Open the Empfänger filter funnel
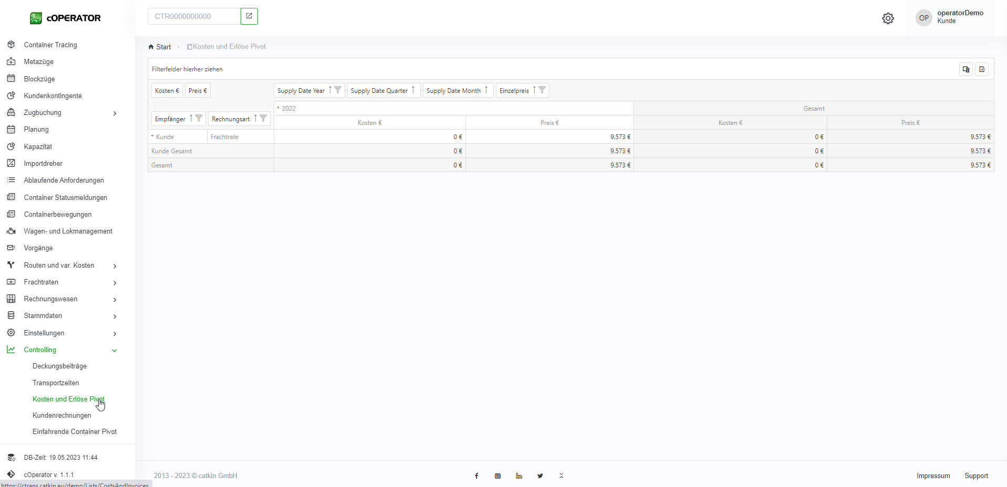This screenshot has width=1007, height=487. (x=199, y=118)
